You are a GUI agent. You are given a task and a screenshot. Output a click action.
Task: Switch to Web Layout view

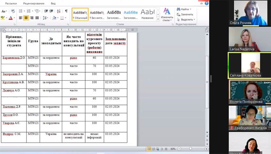157,149
